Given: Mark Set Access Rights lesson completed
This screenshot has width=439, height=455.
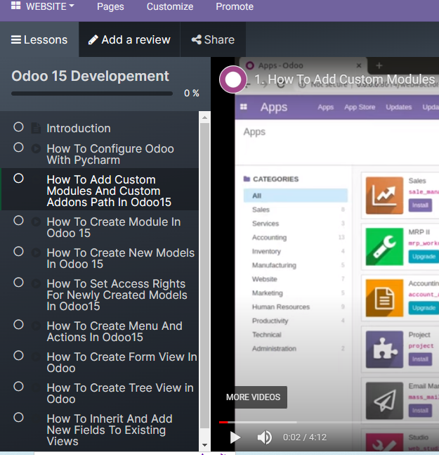Looking at the screenshot, I should click(x=18, y=282).
